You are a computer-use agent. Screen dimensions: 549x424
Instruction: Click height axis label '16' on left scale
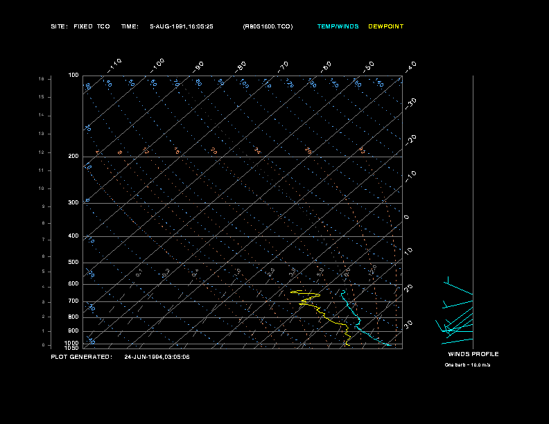[x=42, y=79]
